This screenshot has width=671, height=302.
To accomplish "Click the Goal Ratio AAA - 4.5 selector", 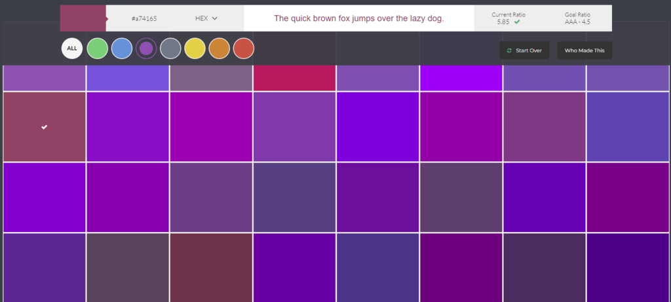I will click(x=577, y=18).
